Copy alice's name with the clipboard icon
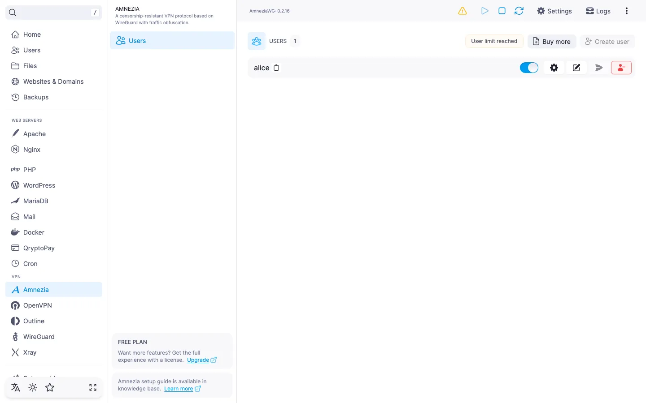Screen dimensions: 646x403 pyautogui.click(x=276, y=68)
